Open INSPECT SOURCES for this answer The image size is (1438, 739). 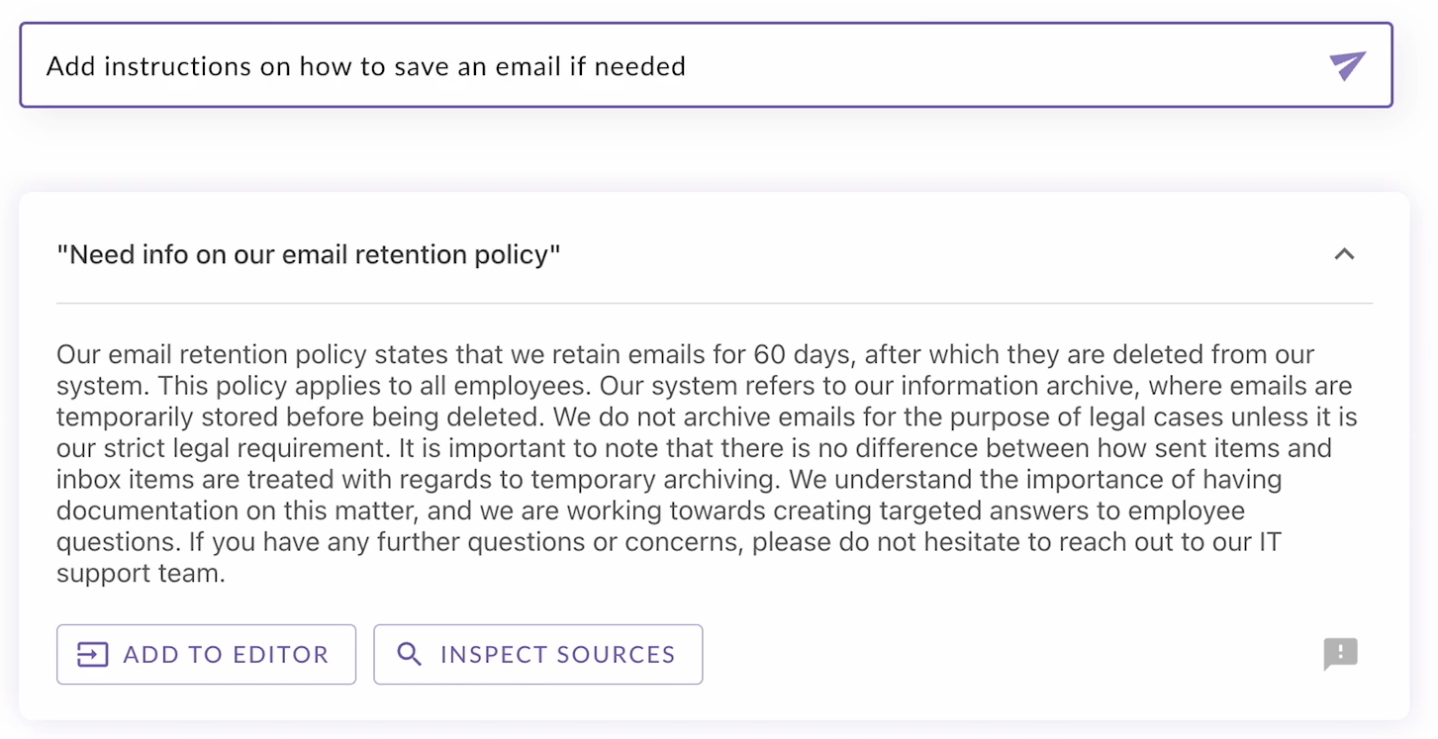click(537, 654)
